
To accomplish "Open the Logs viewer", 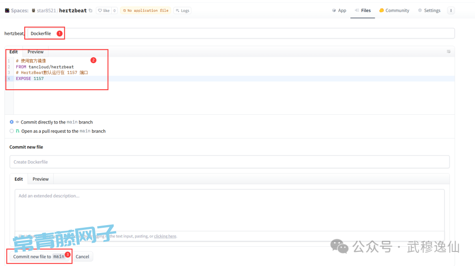I will click(183, 11).
